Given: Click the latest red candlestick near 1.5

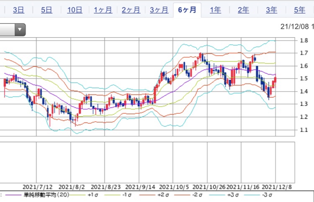Looking at the screenshot, I should click(x=275, y=80).
